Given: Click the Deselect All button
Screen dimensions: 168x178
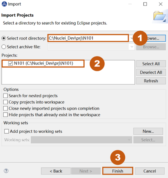Looking at the screenshot, I should click(x=151, y=72).
